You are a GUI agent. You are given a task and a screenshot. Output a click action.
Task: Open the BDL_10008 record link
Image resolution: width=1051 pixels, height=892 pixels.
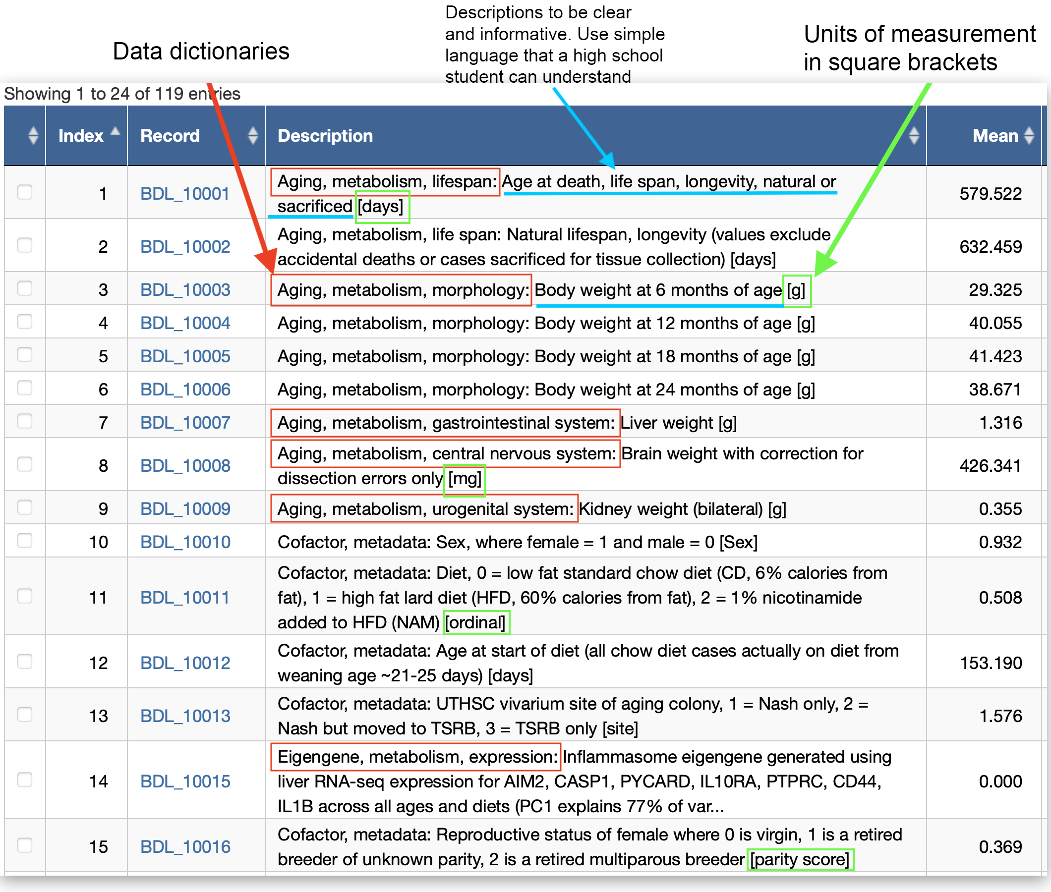point(185,466)
